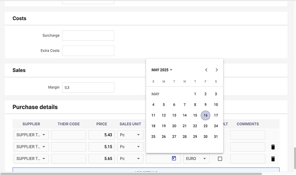Delete the 5.15 price row

273,147
